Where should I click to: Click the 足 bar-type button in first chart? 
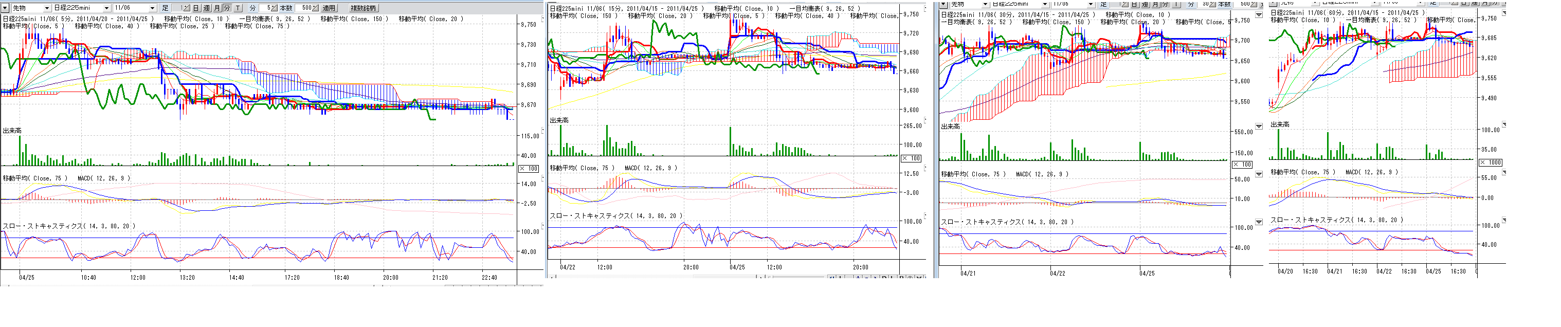[x=166, y=8]
